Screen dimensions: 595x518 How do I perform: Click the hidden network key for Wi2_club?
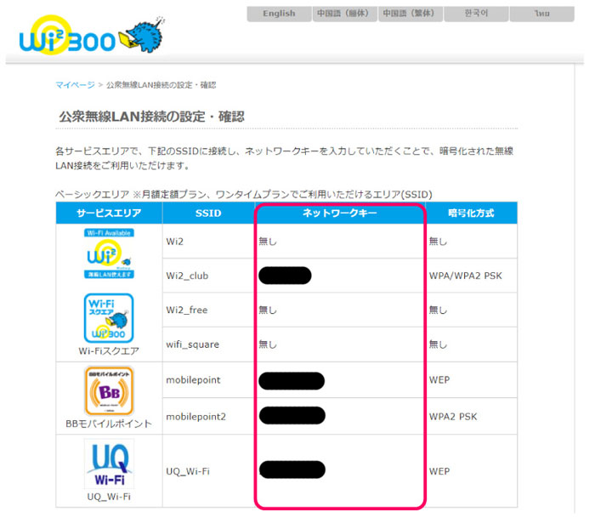(x=285, y=276)
